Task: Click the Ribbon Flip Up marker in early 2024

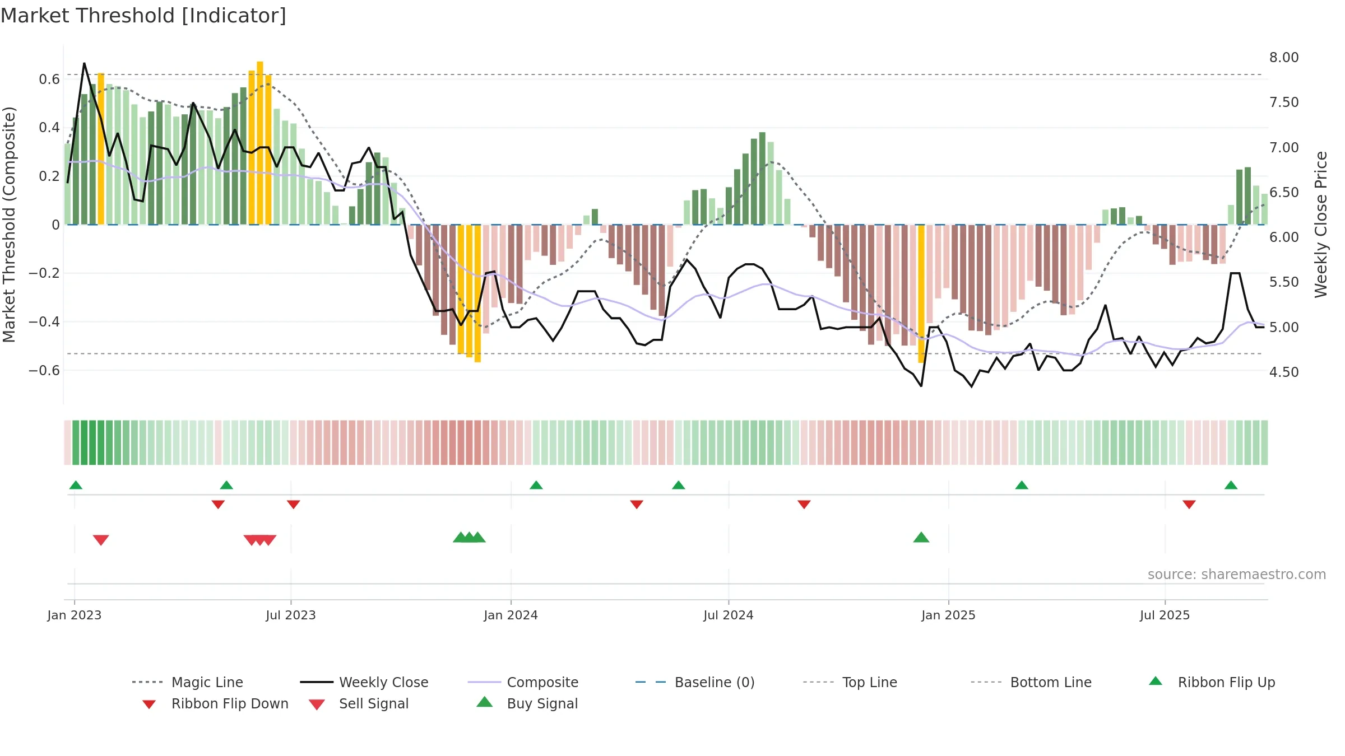Action: point(536,485)
